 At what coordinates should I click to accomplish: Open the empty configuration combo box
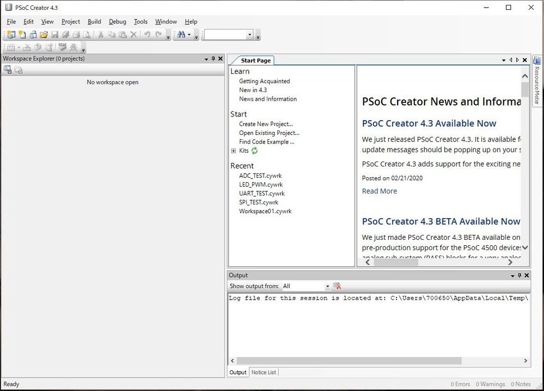(x=249, y=35)
